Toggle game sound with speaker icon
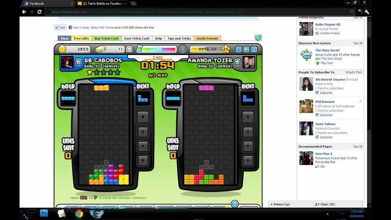The image size is (391, 220). click(246, 49)
